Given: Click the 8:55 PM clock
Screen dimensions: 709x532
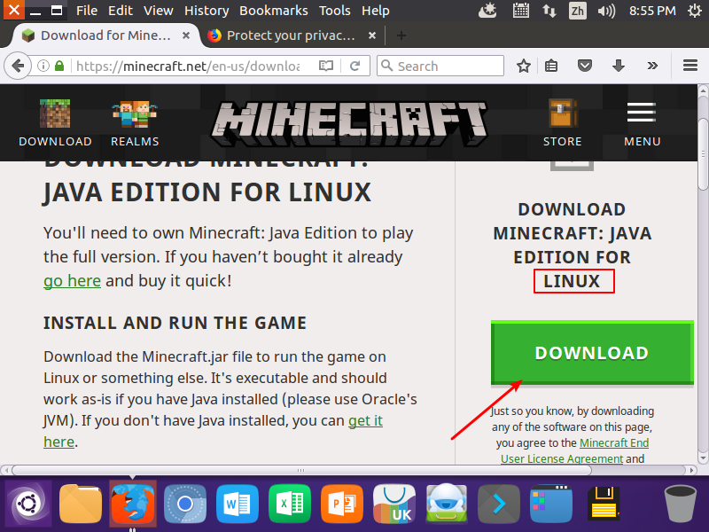Looking at the screenshot, I should click(x=652, y=11).
